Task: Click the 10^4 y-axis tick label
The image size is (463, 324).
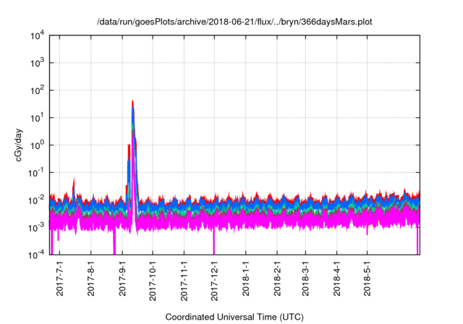Action: pos(38,35)
